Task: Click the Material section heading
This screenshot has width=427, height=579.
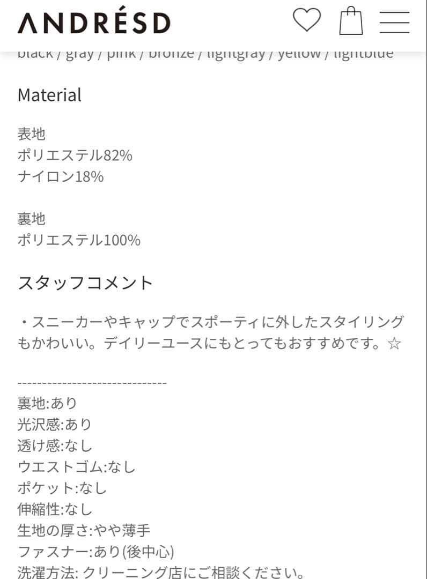Action: click(x=49, y=95)
